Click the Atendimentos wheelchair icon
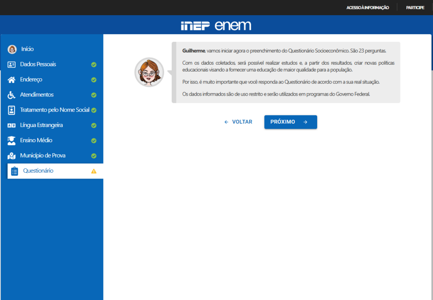Viewport: 433px width, 300px height. point(11,95)
